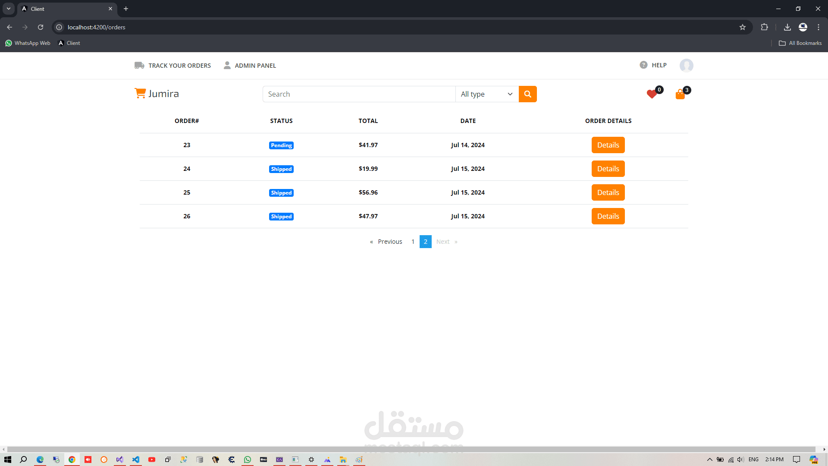
Task: Open the shopping bag cart icon
Action: (680, 94)
